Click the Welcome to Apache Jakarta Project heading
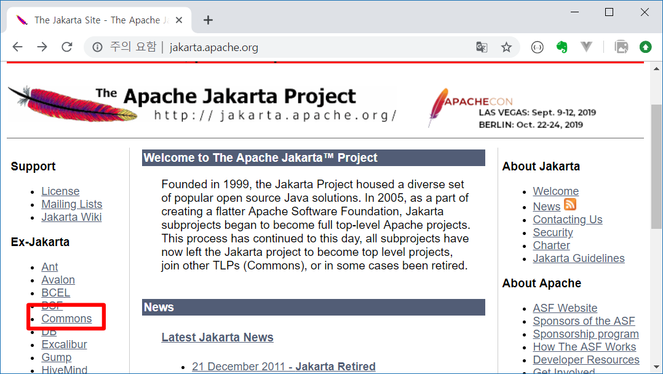 [x=313, y=158]
